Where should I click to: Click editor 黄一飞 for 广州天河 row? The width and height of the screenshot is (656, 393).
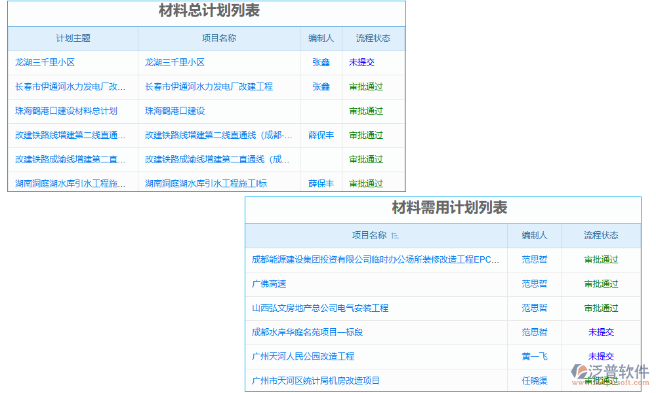tap(535, 356)
